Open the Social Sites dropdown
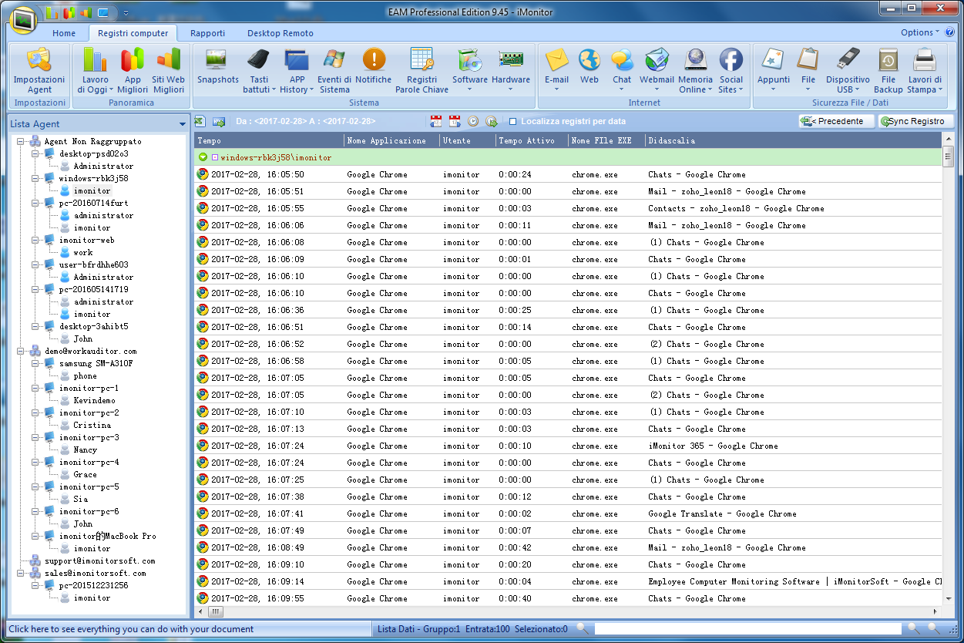This screenshot has height=643, width=964. [x=731, y=69]
